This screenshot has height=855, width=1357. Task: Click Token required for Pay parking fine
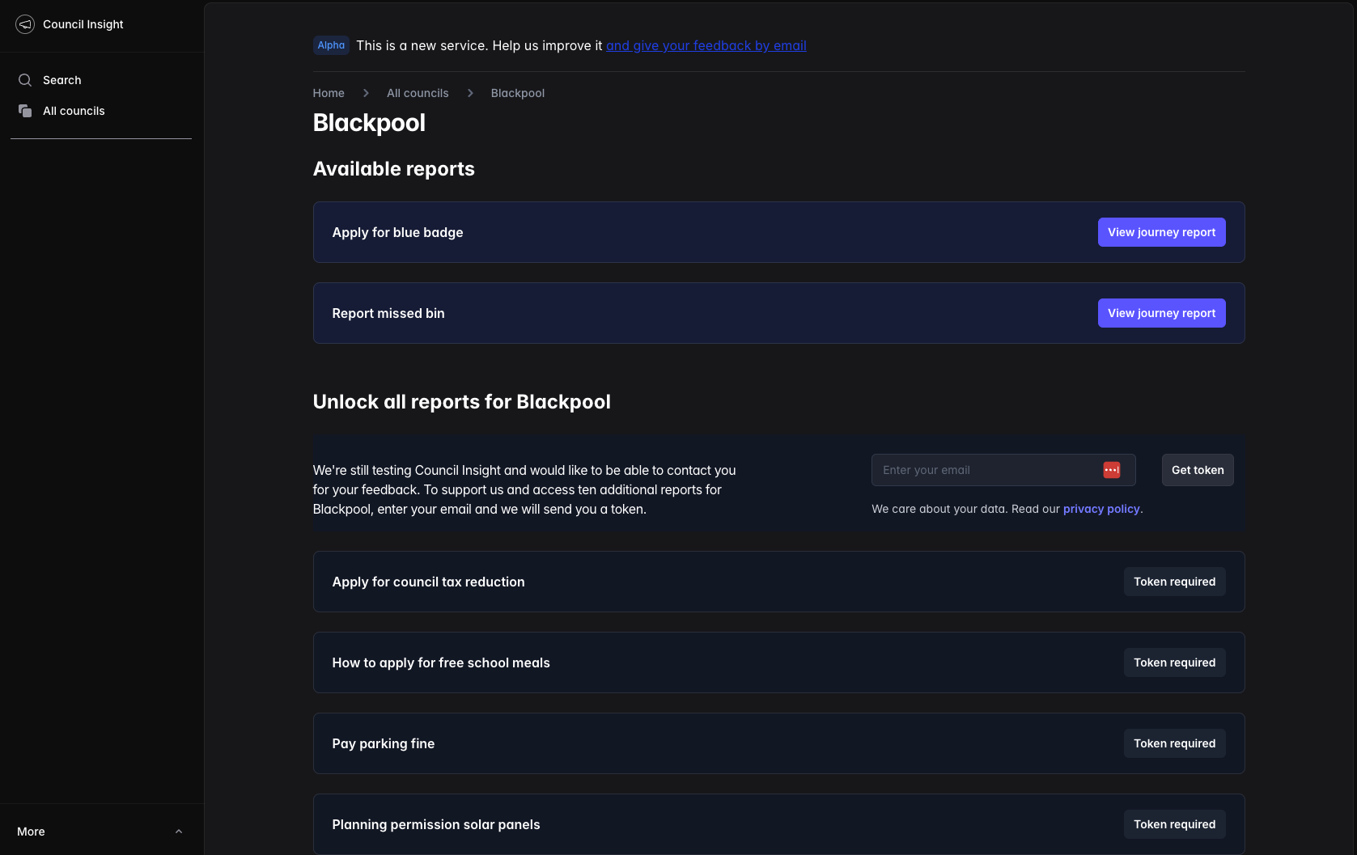click(x=1174, y=743)
